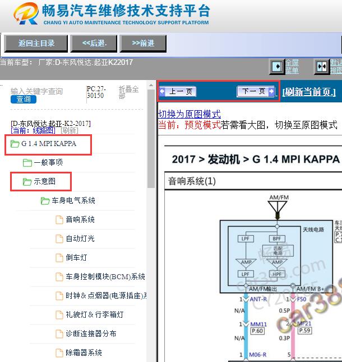Click the 音响系统(1) diagram title

pos(192,181)
